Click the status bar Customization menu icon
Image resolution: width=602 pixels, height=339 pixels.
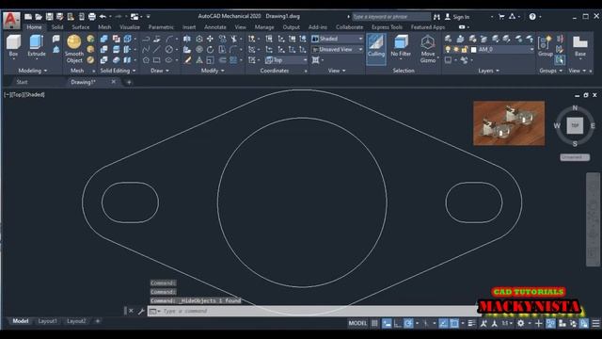pos(595,324)
